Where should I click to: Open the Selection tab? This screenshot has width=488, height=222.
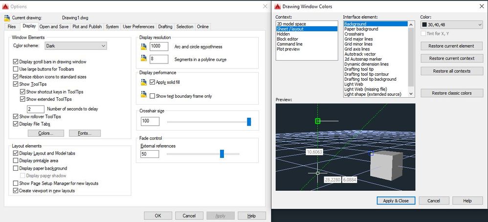185,27
